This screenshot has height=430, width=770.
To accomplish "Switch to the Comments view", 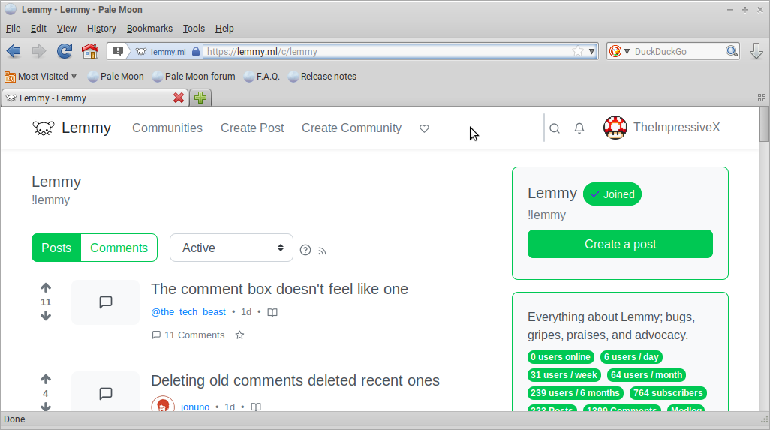I will pos(119,248).
